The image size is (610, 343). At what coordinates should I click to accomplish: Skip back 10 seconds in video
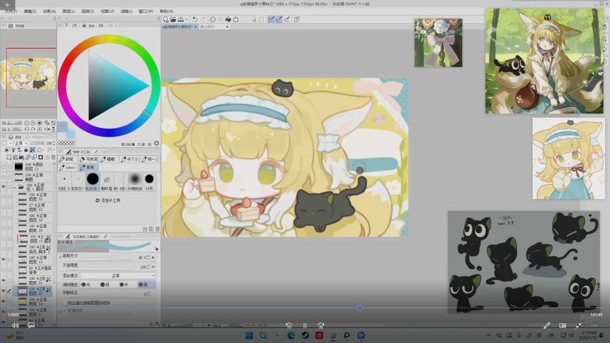(289, 326)
